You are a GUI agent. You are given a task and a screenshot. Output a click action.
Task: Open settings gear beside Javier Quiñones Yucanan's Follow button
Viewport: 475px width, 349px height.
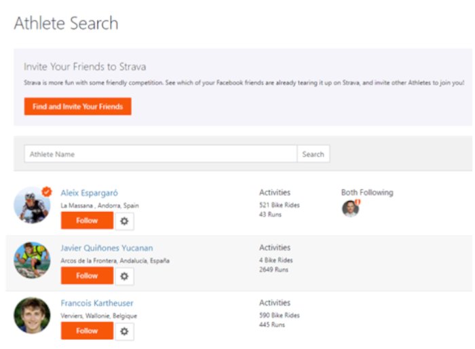124,276
